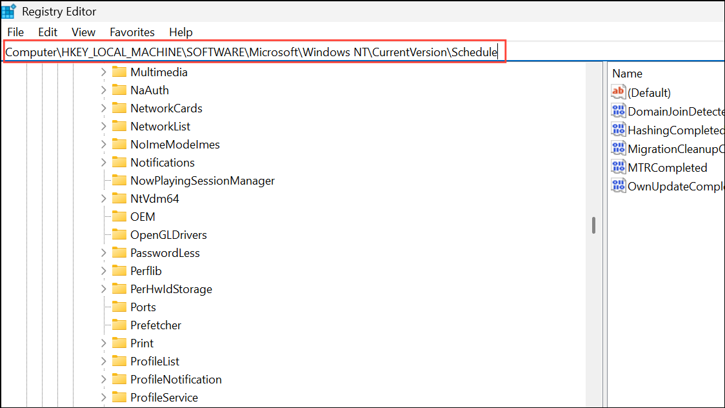
Task: Open the Help menu
Action: (181, 32)
